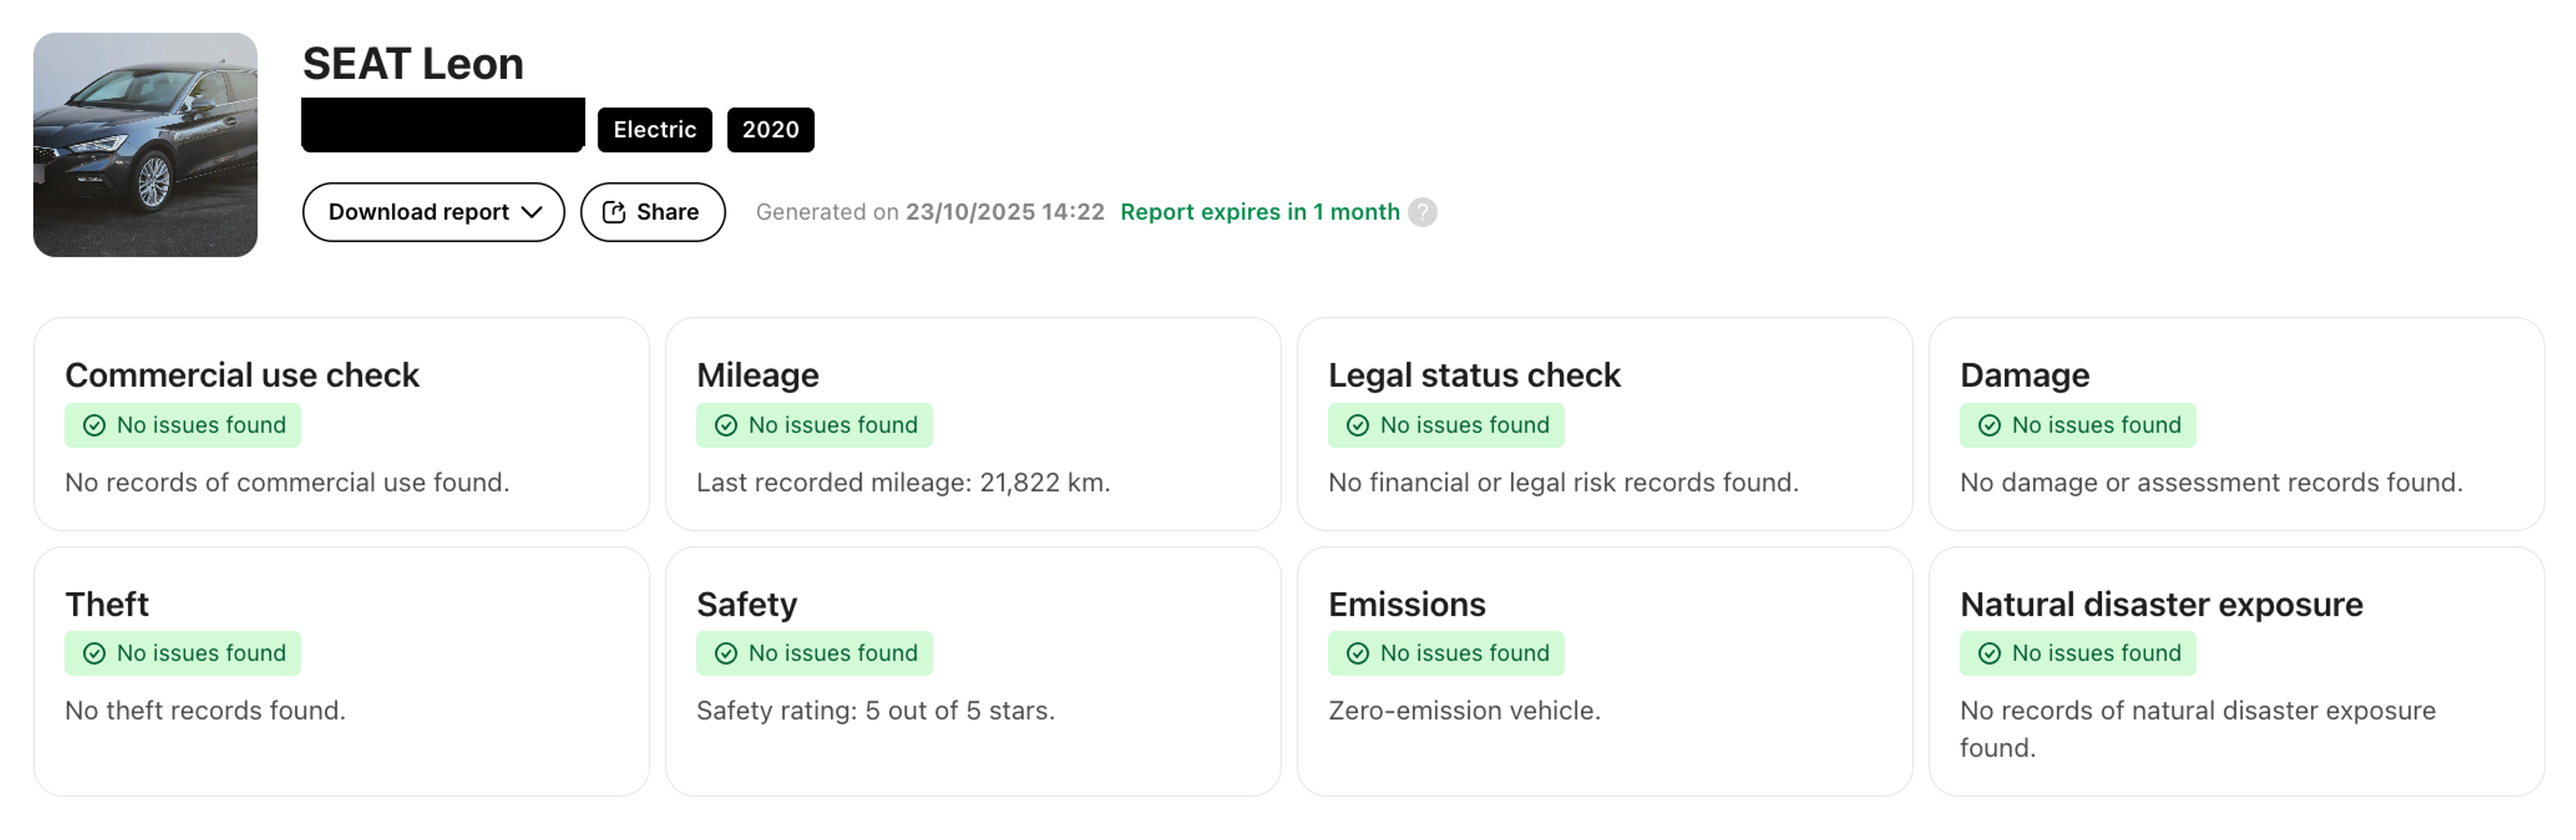Click the checkmark icon under Emissions
Image resolution: width=2576 pixels, height=840 pixels.
click(x=1358, y=654)
